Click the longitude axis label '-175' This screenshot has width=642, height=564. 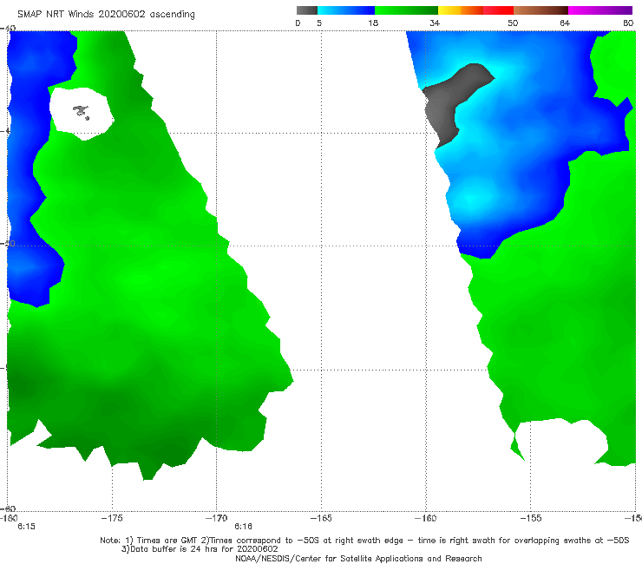pos(112,518)
